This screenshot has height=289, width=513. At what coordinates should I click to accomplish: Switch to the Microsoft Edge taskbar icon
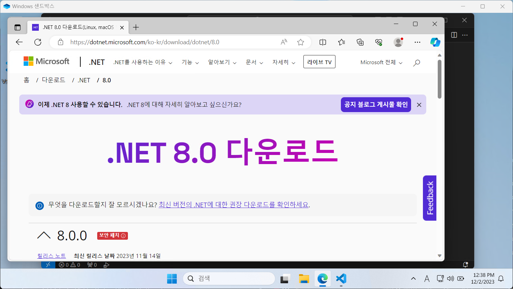coord(323,279)
